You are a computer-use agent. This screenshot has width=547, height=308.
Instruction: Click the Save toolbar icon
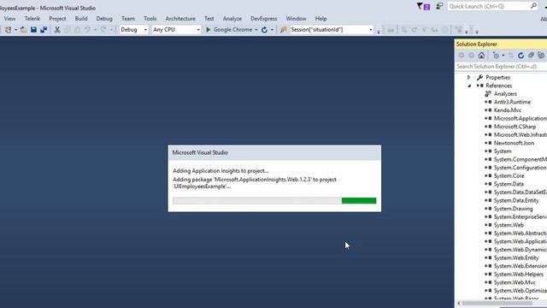pos(33,30)
